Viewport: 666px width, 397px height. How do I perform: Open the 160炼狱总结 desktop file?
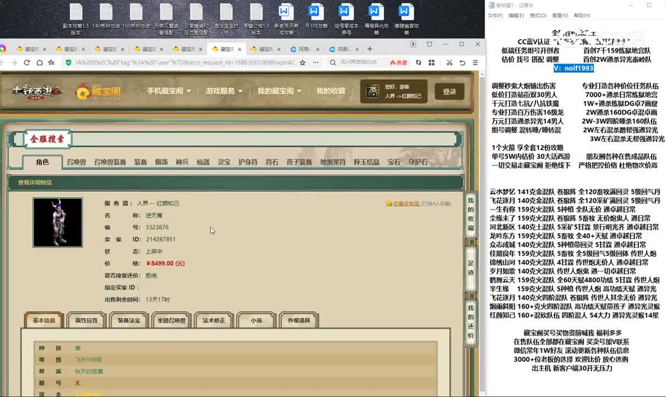pyautogui.click(x=136, y=17)
